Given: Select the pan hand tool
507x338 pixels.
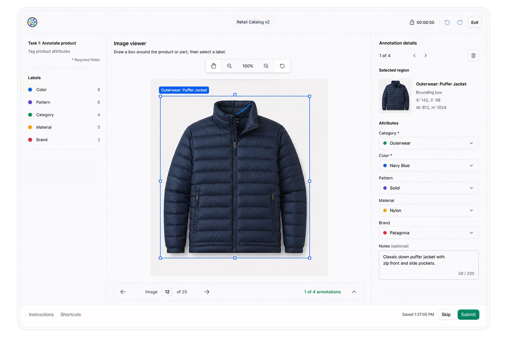Looking at the screenshot, I should point(213,66).
